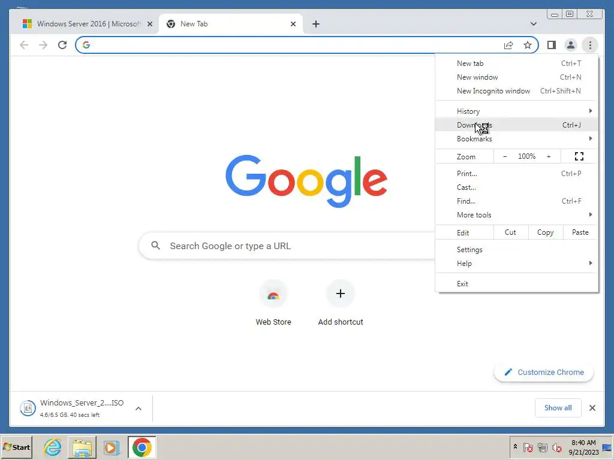Click the Google logo
614x460 pixels.
click(x=306, y=181)
